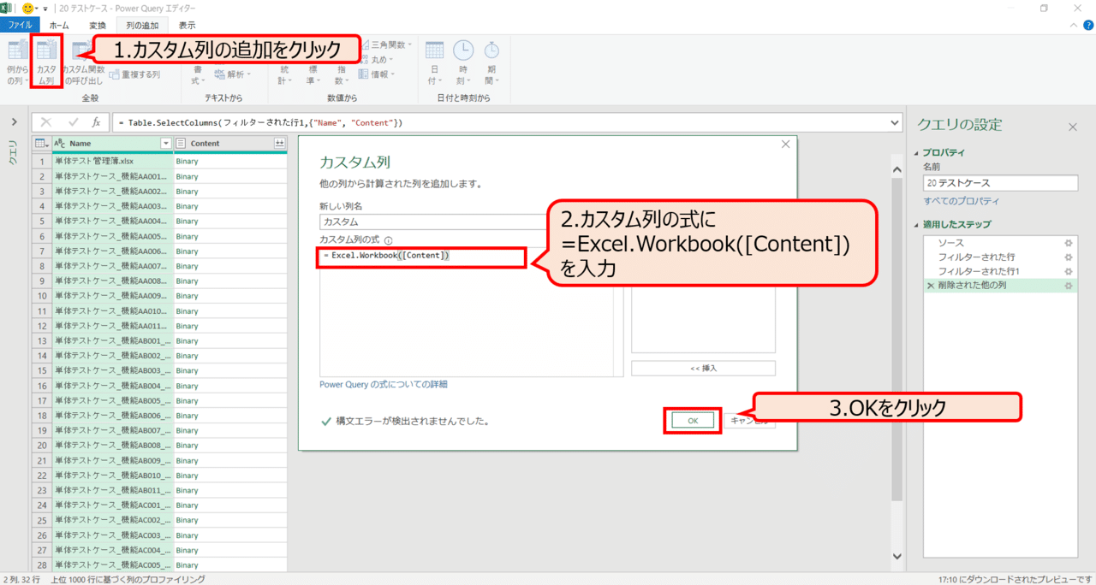Open quick access toolbar customize arrow
This screenshot has height=585, width=1096.
click(x=45, y=8)
